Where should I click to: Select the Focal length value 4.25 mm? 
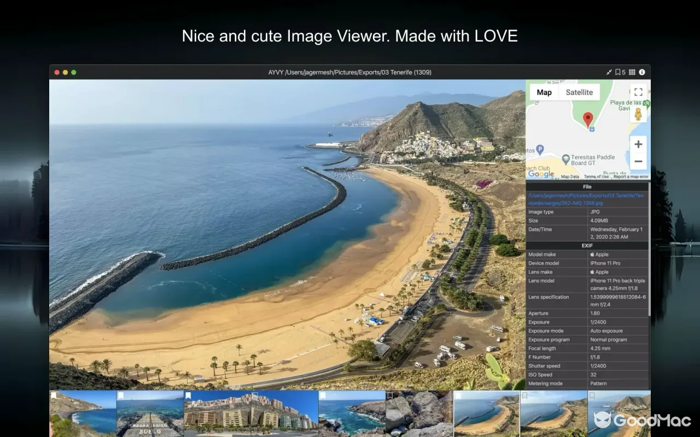point(600,349)
